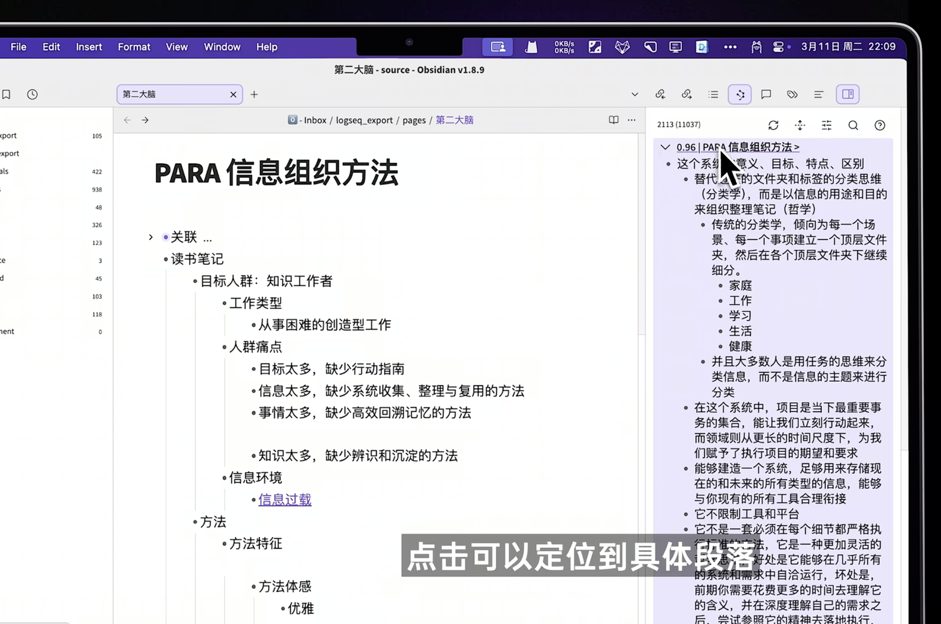The height and width of the screenshot is (624, 941).
Task: Refresh the graph panel with sync icon
Action: [x=773, y=125]
